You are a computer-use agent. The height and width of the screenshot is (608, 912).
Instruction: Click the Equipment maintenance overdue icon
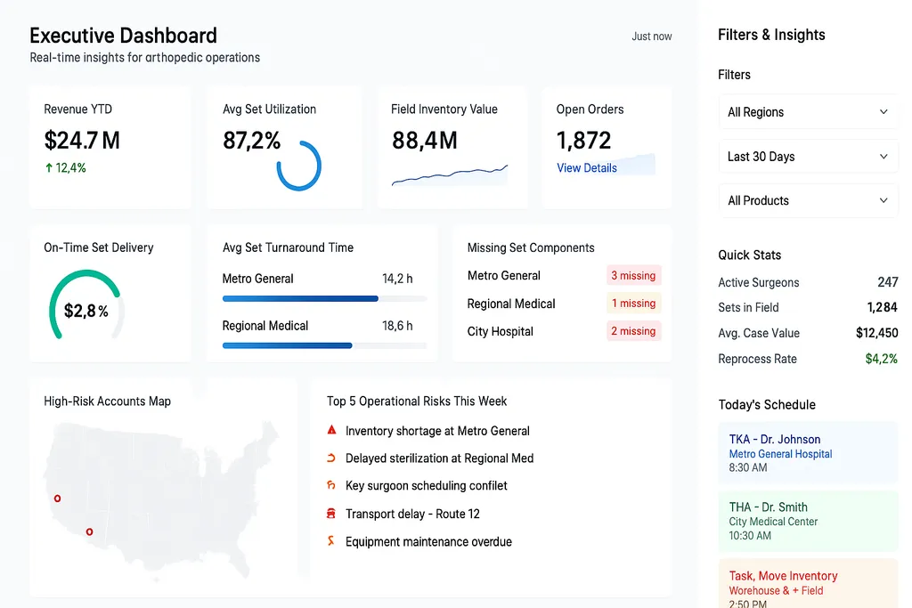click(x=331, y=541)
